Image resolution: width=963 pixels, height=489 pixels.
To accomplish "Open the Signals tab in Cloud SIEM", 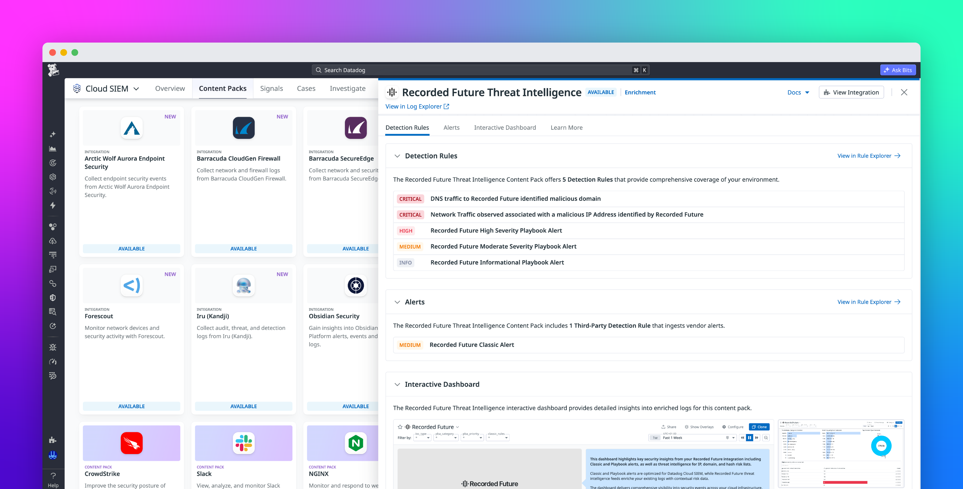I will (x=271, y=88).
